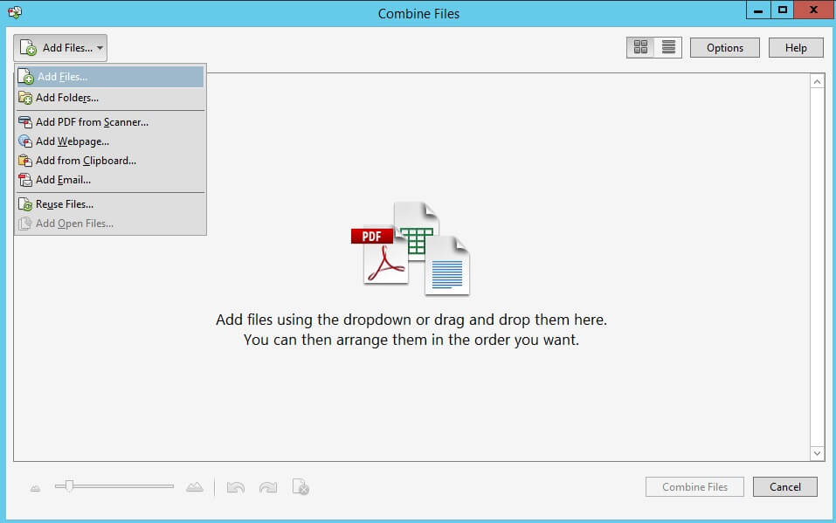Click the Help button
This screenshot has height=523, width=836.
[795, 47]
